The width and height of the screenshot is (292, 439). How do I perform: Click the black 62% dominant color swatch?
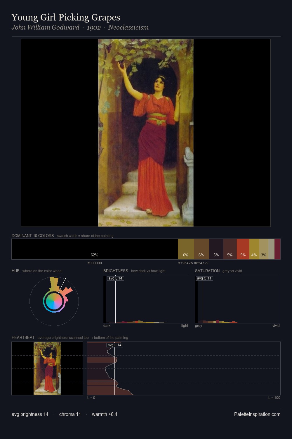click(x=95, y=249)
